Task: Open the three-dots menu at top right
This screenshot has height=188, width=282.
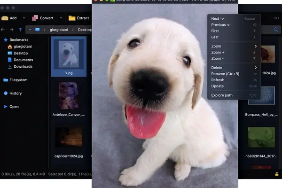Action: coord(276,18)
